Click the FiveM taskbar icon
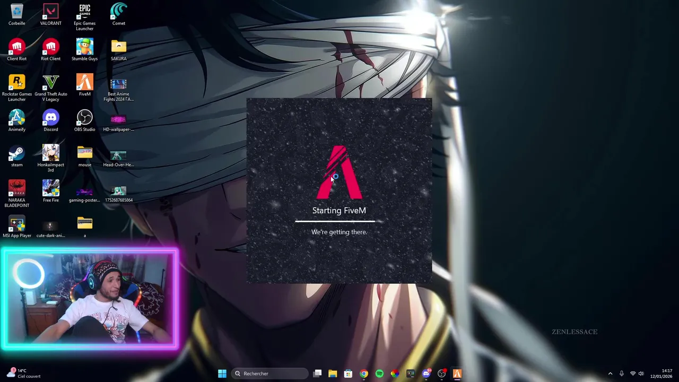Image resolution: width=679 pixels, height=382 pixels. pyautogui.click(x=457, y=374)
